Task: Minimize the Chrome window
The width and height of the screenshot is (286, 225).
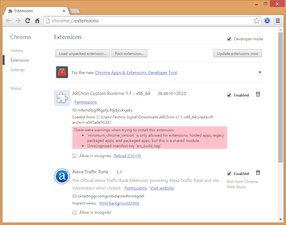Action: pos(257,4)
